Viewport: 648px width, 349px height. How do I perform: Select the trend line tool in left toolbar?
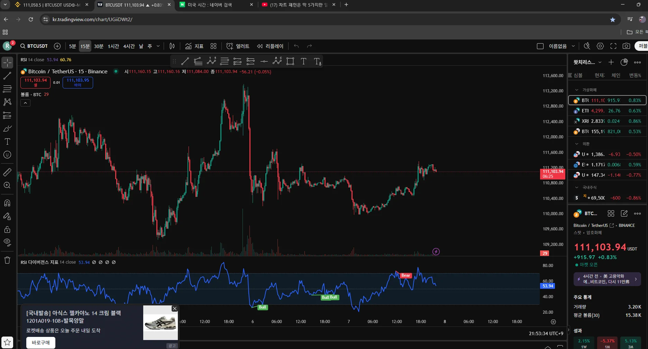7,76
